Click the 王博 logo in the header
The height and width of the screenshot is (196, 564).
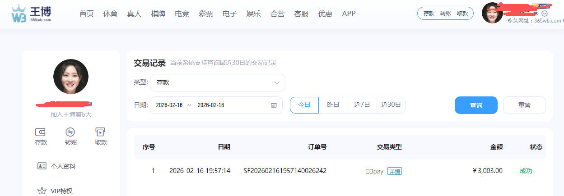click(x=31, y=14)
